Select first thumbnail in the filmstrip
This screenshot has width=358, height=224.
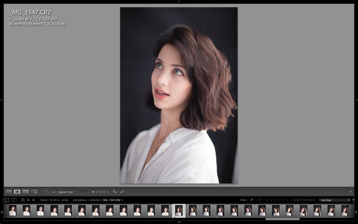(13, 210)
